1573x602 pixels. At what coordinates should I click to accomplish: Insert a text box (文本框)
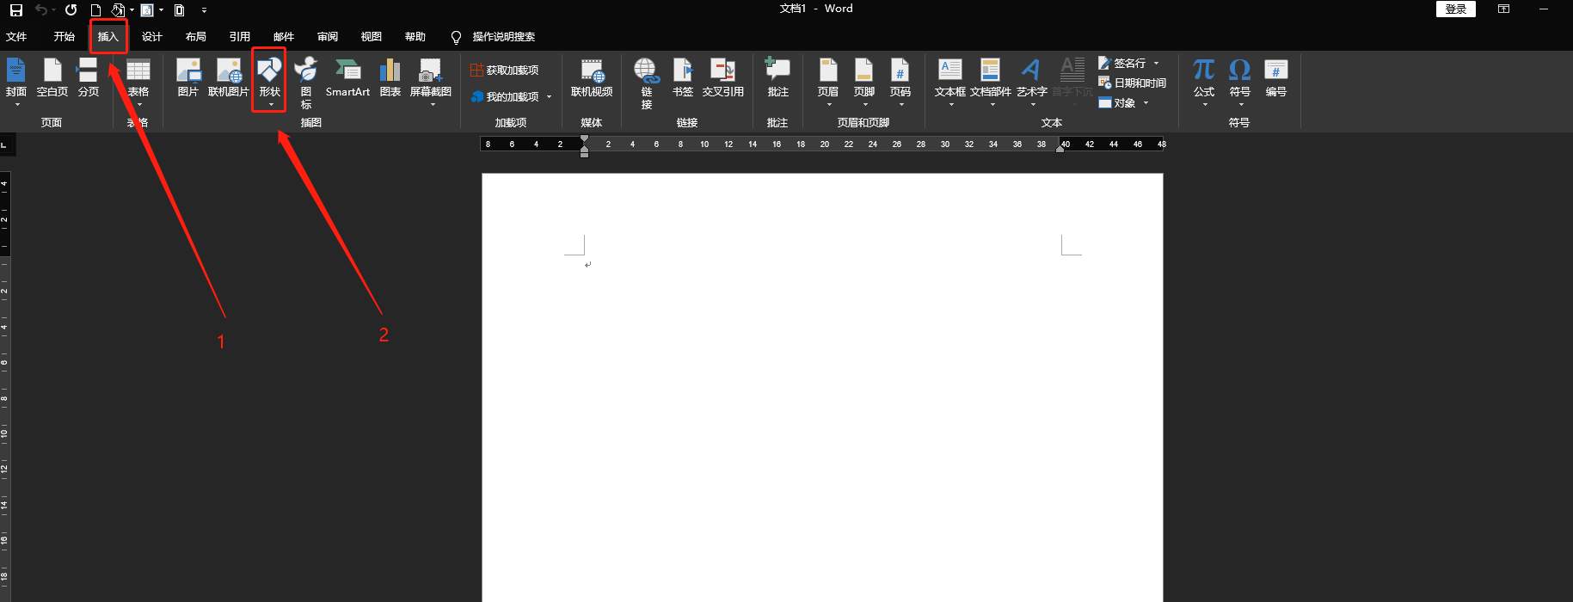pyautogui.click(x=950, y=82)
